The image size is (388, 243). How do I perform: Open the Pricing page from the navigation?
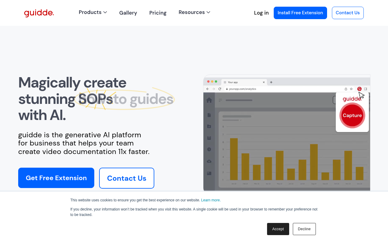[158, 12]
